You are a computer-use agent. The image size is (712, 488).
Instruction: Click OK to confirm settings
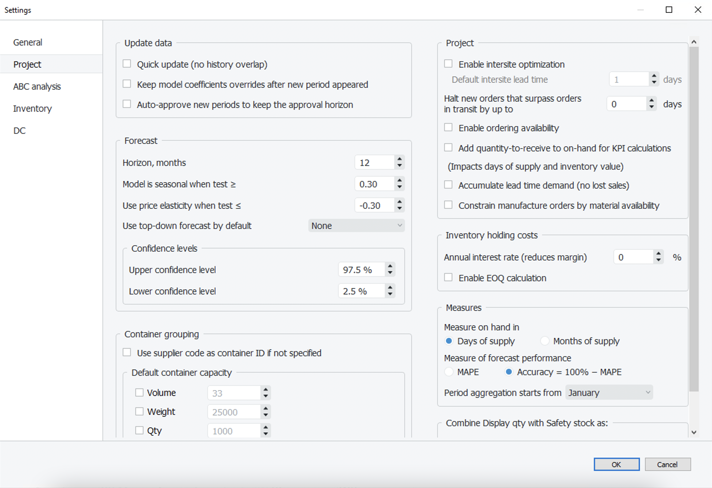(x=616, y=464)
